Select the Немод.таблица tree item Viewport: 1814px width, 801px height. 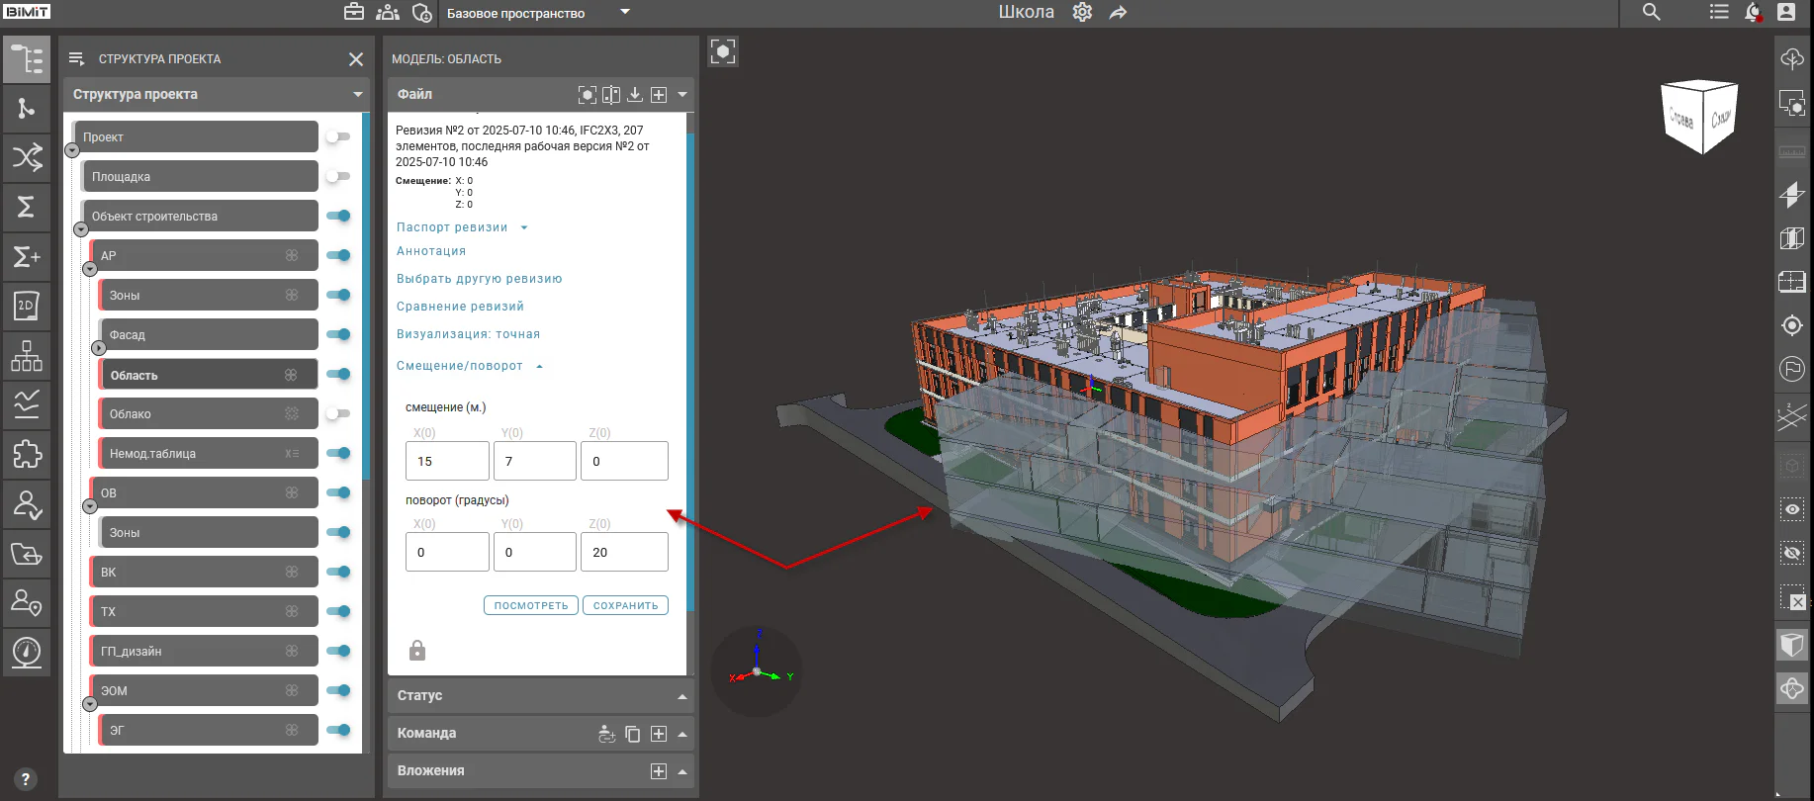(x=209, y=453)
